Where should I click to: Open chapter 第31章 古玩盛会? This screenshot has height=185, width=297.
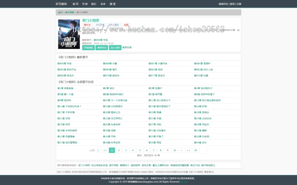pyautogui.click(x=157, y=131)
